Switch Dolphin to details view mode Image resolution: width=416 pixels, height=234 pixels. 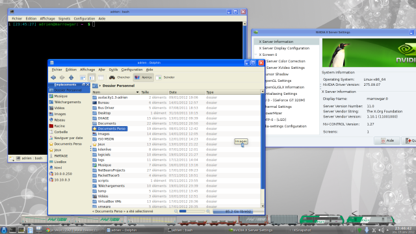[92, 78]
